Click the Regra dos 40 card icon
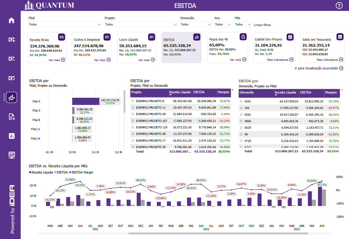 [243, 37]
